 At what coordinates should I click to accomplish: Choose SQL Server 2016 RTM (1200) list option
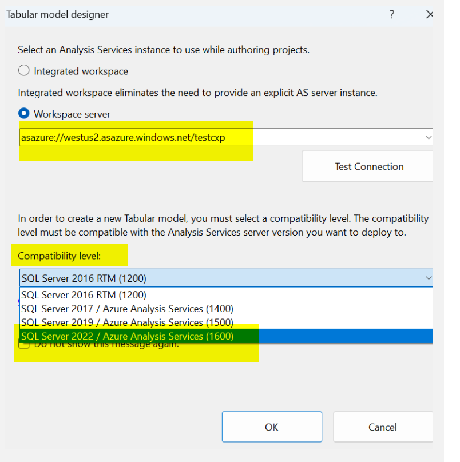pyautogui.click(x=226, y=295)
